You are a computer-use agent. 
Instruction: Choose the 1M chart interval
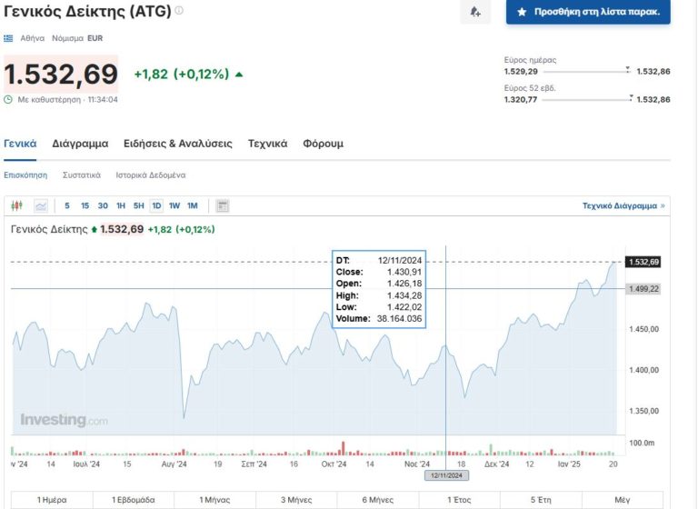[192, 206]
